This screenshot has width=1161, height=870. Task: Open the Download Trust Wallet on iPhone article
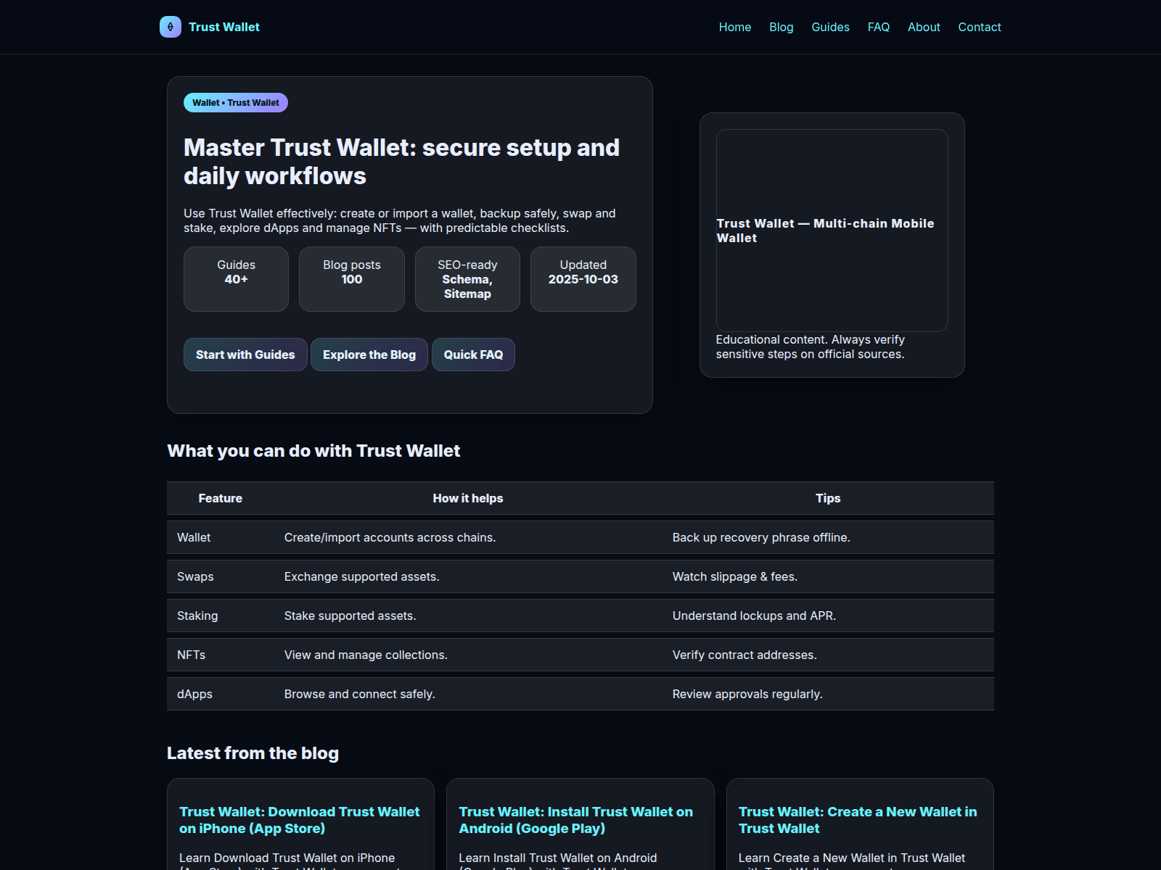point(300,820)
